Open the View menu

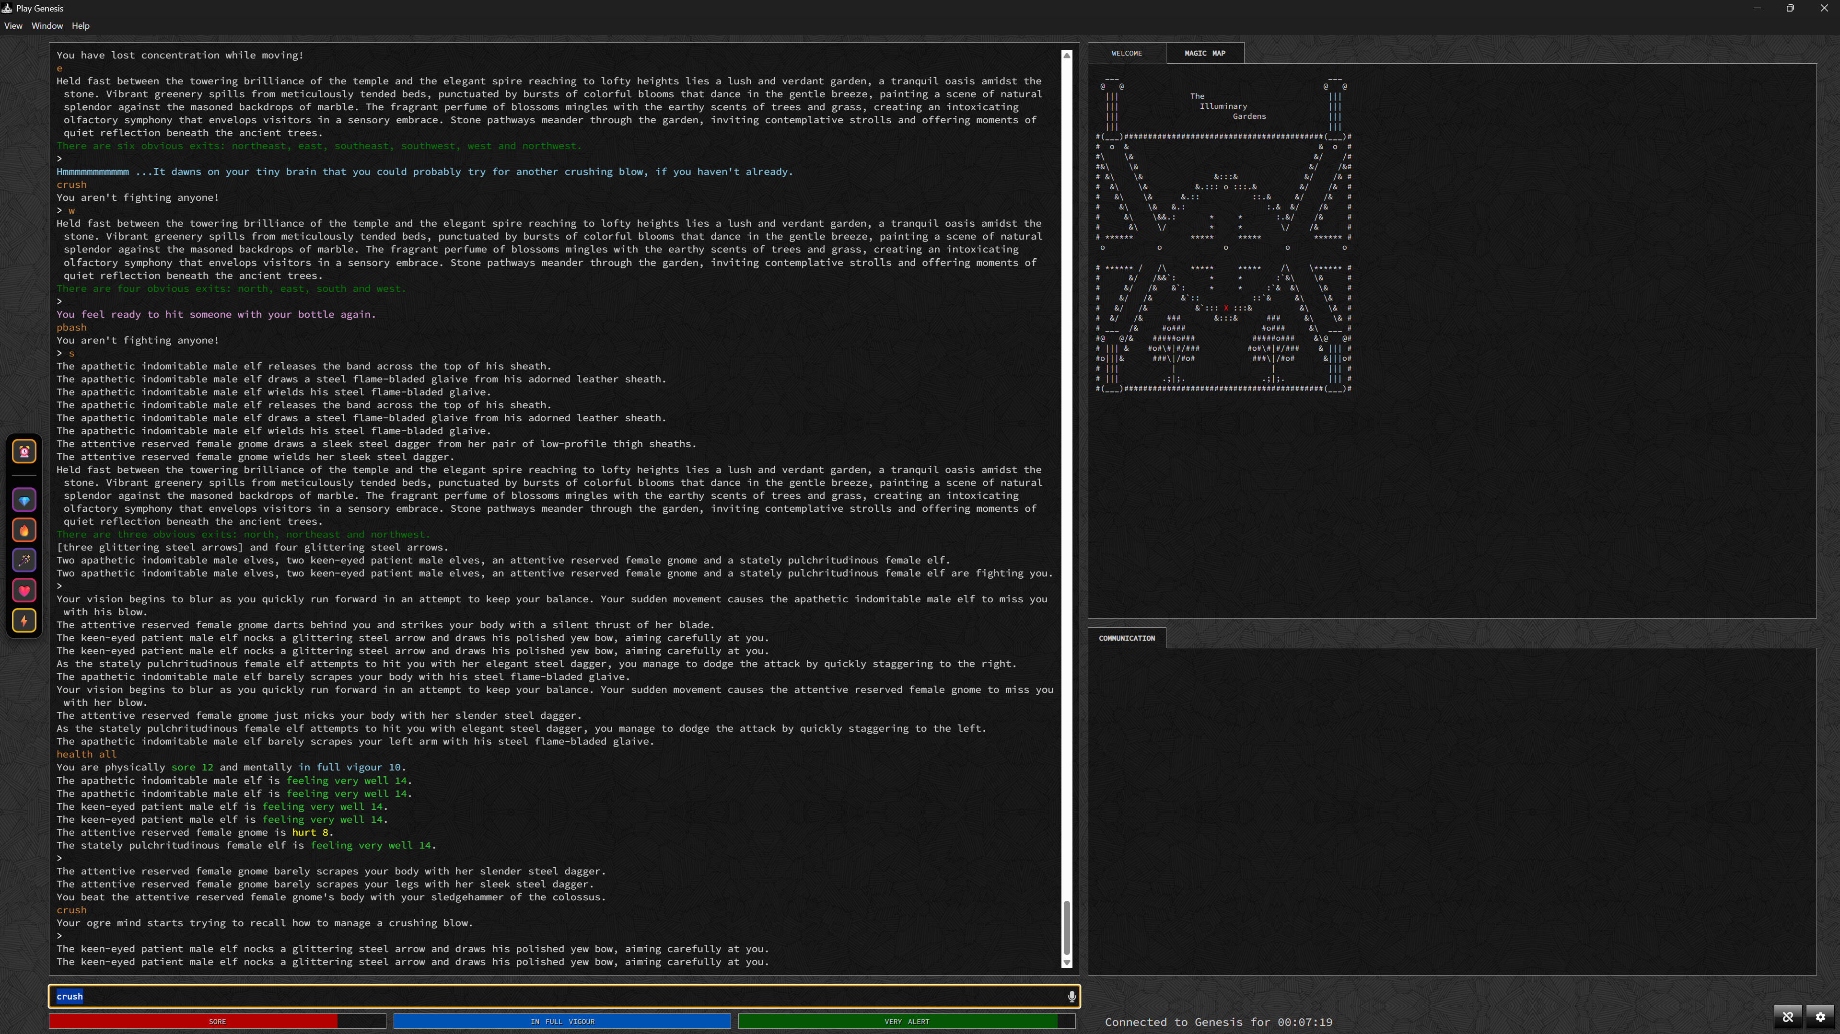[13, 26]
